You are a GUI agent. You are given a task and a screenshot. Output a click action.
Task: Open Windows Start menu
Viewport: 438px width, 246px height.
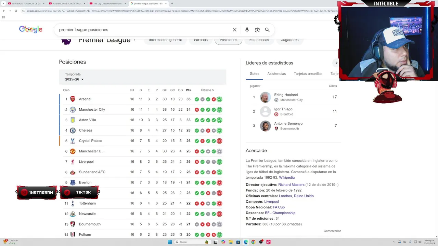170,242
